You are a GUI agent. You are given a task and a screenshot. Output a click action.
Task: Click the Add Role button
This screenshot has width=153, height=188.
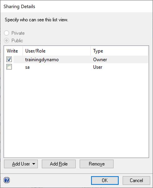coord(59,164)
